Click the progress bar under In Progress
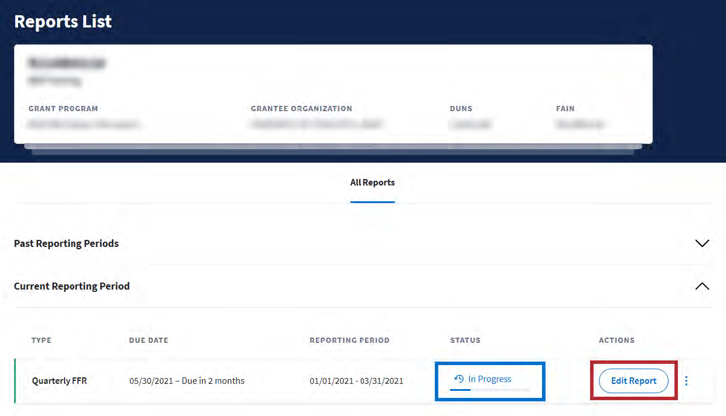Screen dimensions: 726x416 489,389
